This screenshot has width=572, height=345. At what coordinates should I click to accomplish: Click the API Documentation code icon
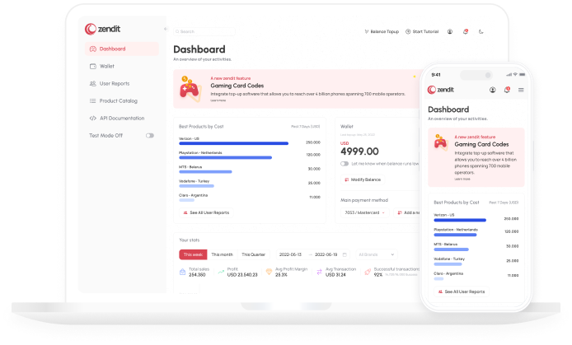click(92, 118)
